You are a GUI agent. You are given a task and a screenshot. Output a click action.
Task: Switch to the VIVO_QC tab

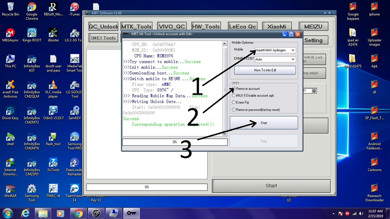click(x=172, y=26)
